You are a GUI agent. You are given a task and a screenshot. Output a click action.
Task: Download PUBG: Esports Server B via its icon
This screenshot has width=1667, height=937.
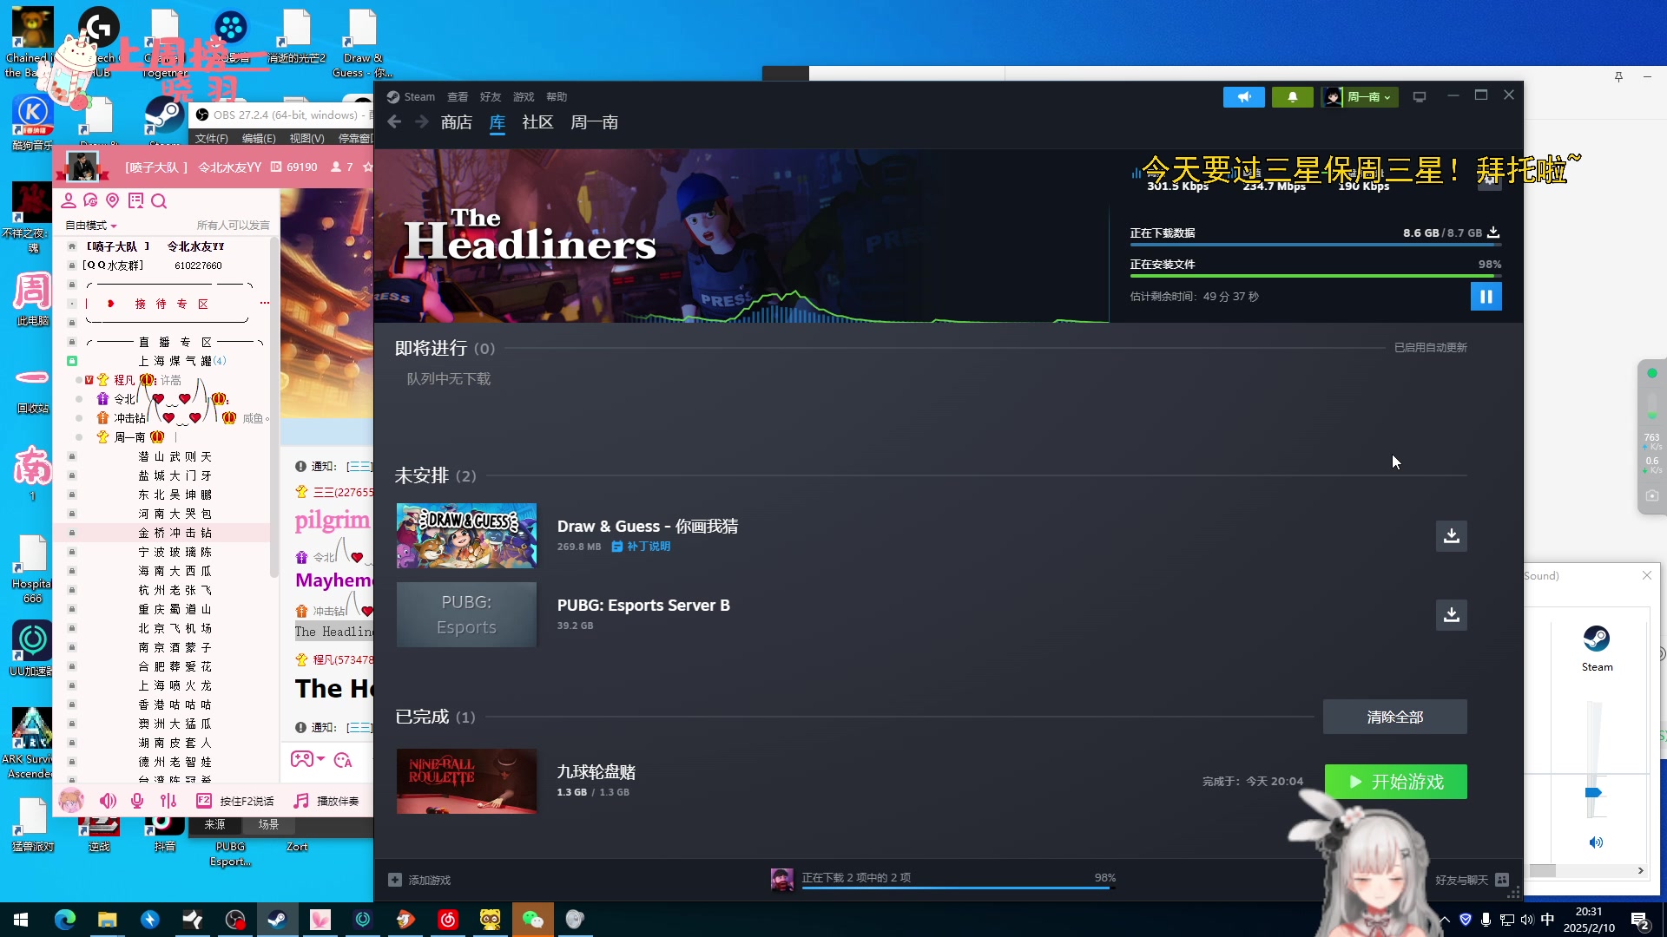coord(1451,615)
